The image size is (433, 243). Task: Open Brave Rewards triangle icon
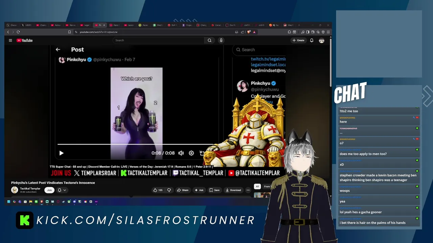point(254,32)
